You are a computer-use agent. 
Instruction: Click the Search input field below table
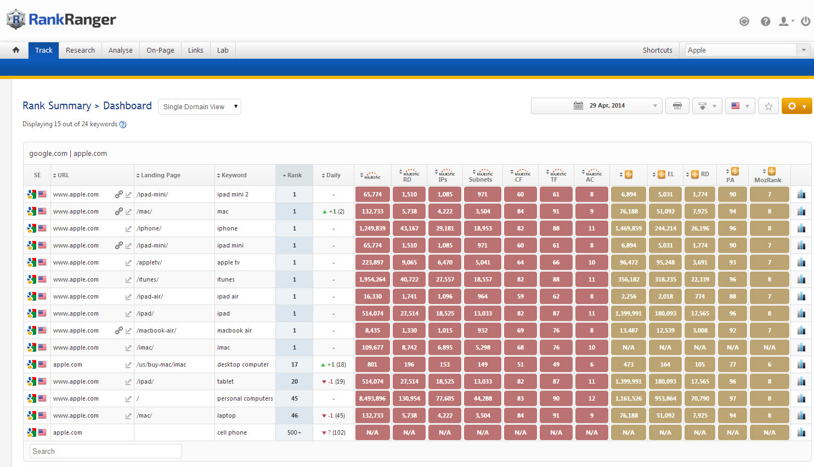point(106,451)
